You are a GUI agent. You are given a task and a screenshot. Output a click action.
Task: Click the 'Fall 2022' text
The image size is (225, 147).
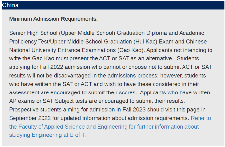[51, 67]
